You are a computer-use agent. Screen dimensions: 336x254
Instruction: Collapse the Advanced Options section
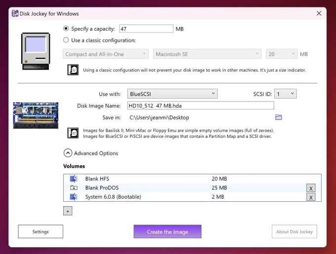68,153
